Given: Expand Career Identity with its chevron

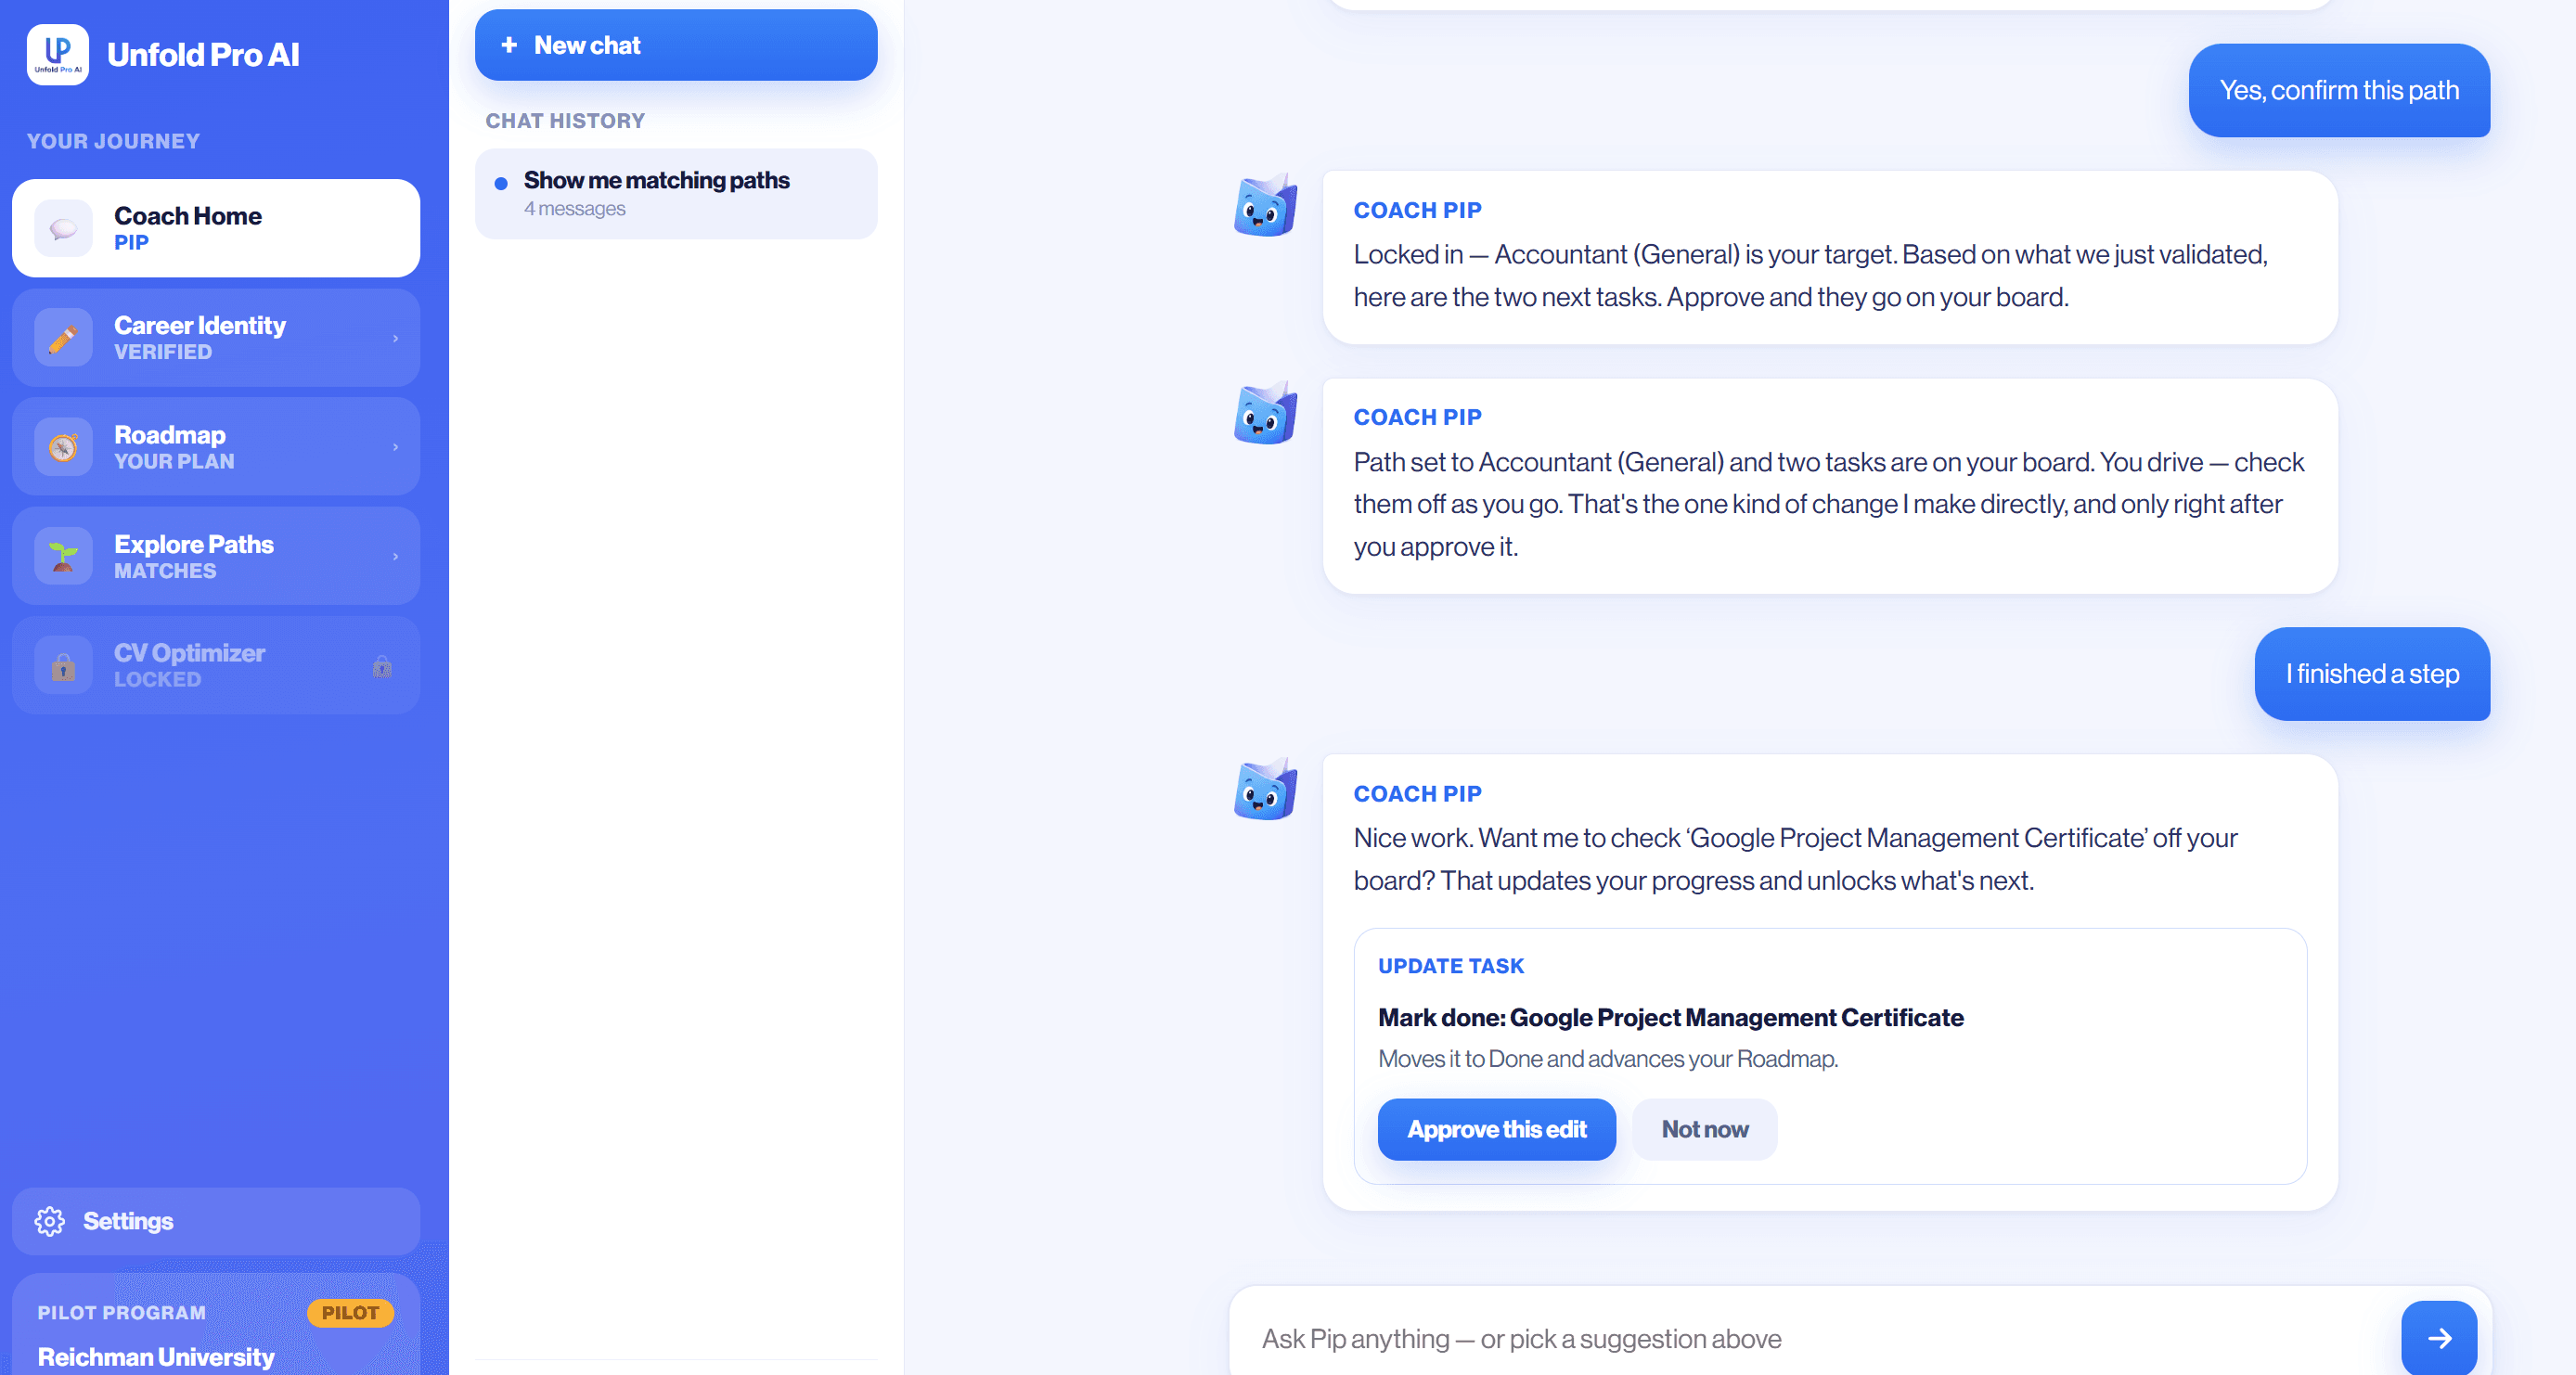Looking at the screenshot, I should 396,339.
